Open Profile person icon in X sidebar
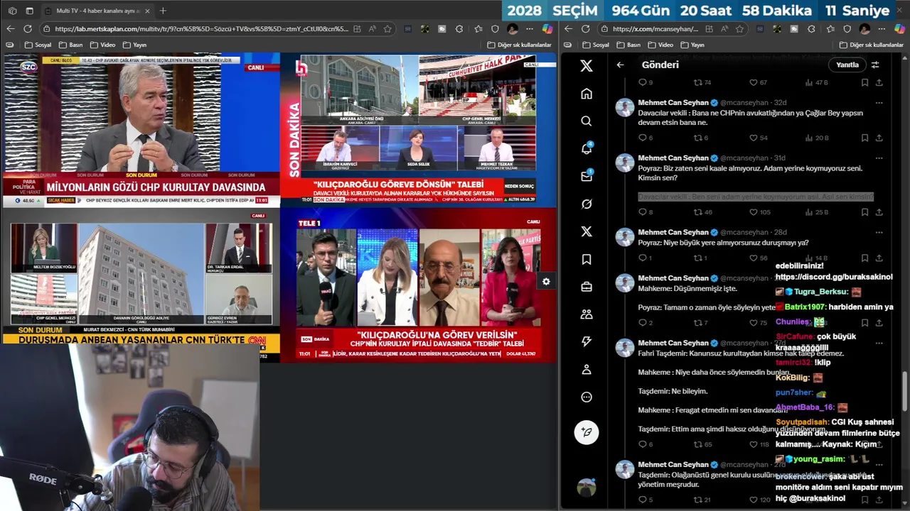This screenshot has height=511, width=910. pos(587,369)
